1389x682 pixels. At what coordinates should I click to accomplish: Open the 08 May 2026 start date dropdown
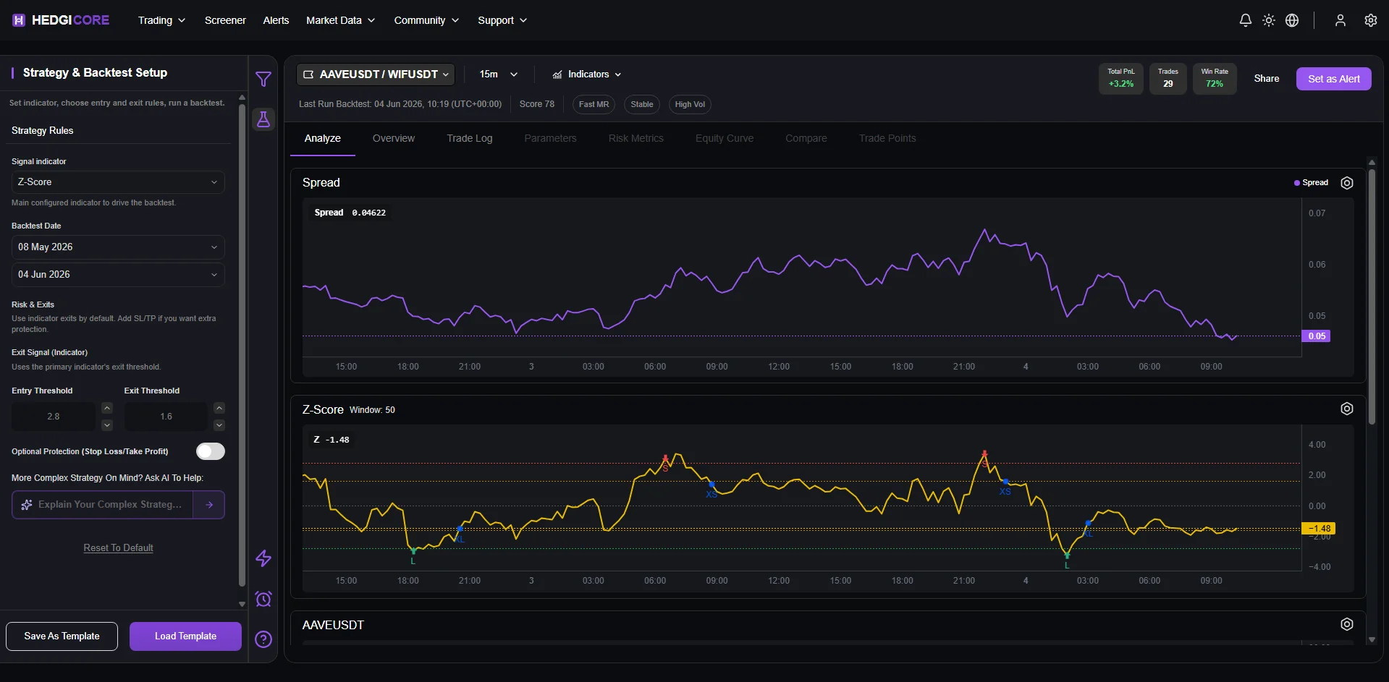click(x=118, y=247)
